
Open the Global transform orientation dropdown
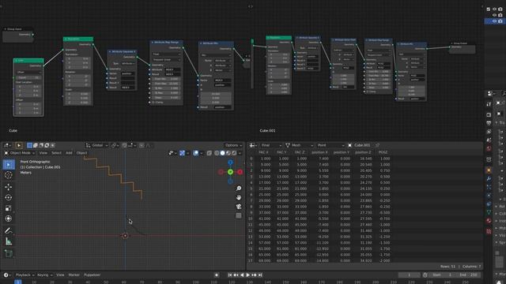click(x=96, y=145)
